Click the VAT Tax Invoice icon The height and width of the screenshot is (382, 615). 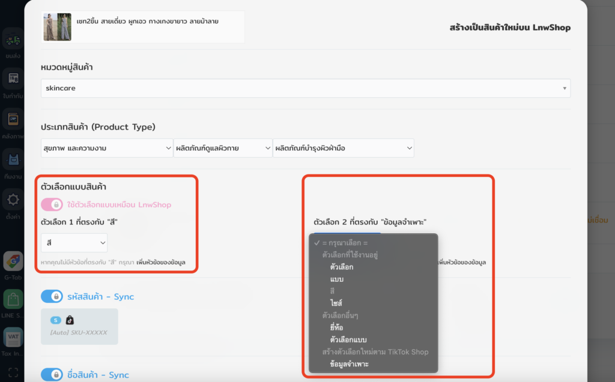click(13, 337)
